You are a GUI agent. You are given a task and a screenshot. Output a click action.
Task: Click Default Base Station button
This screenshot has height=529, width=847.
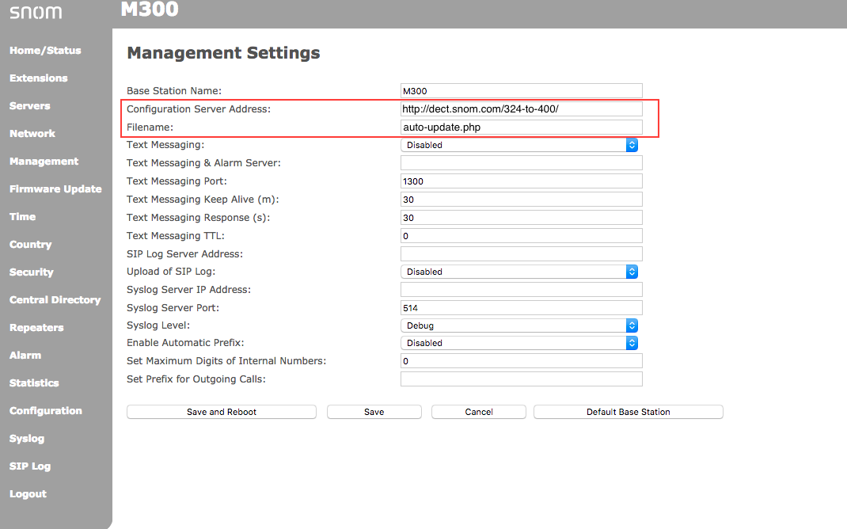coord(629,412)
